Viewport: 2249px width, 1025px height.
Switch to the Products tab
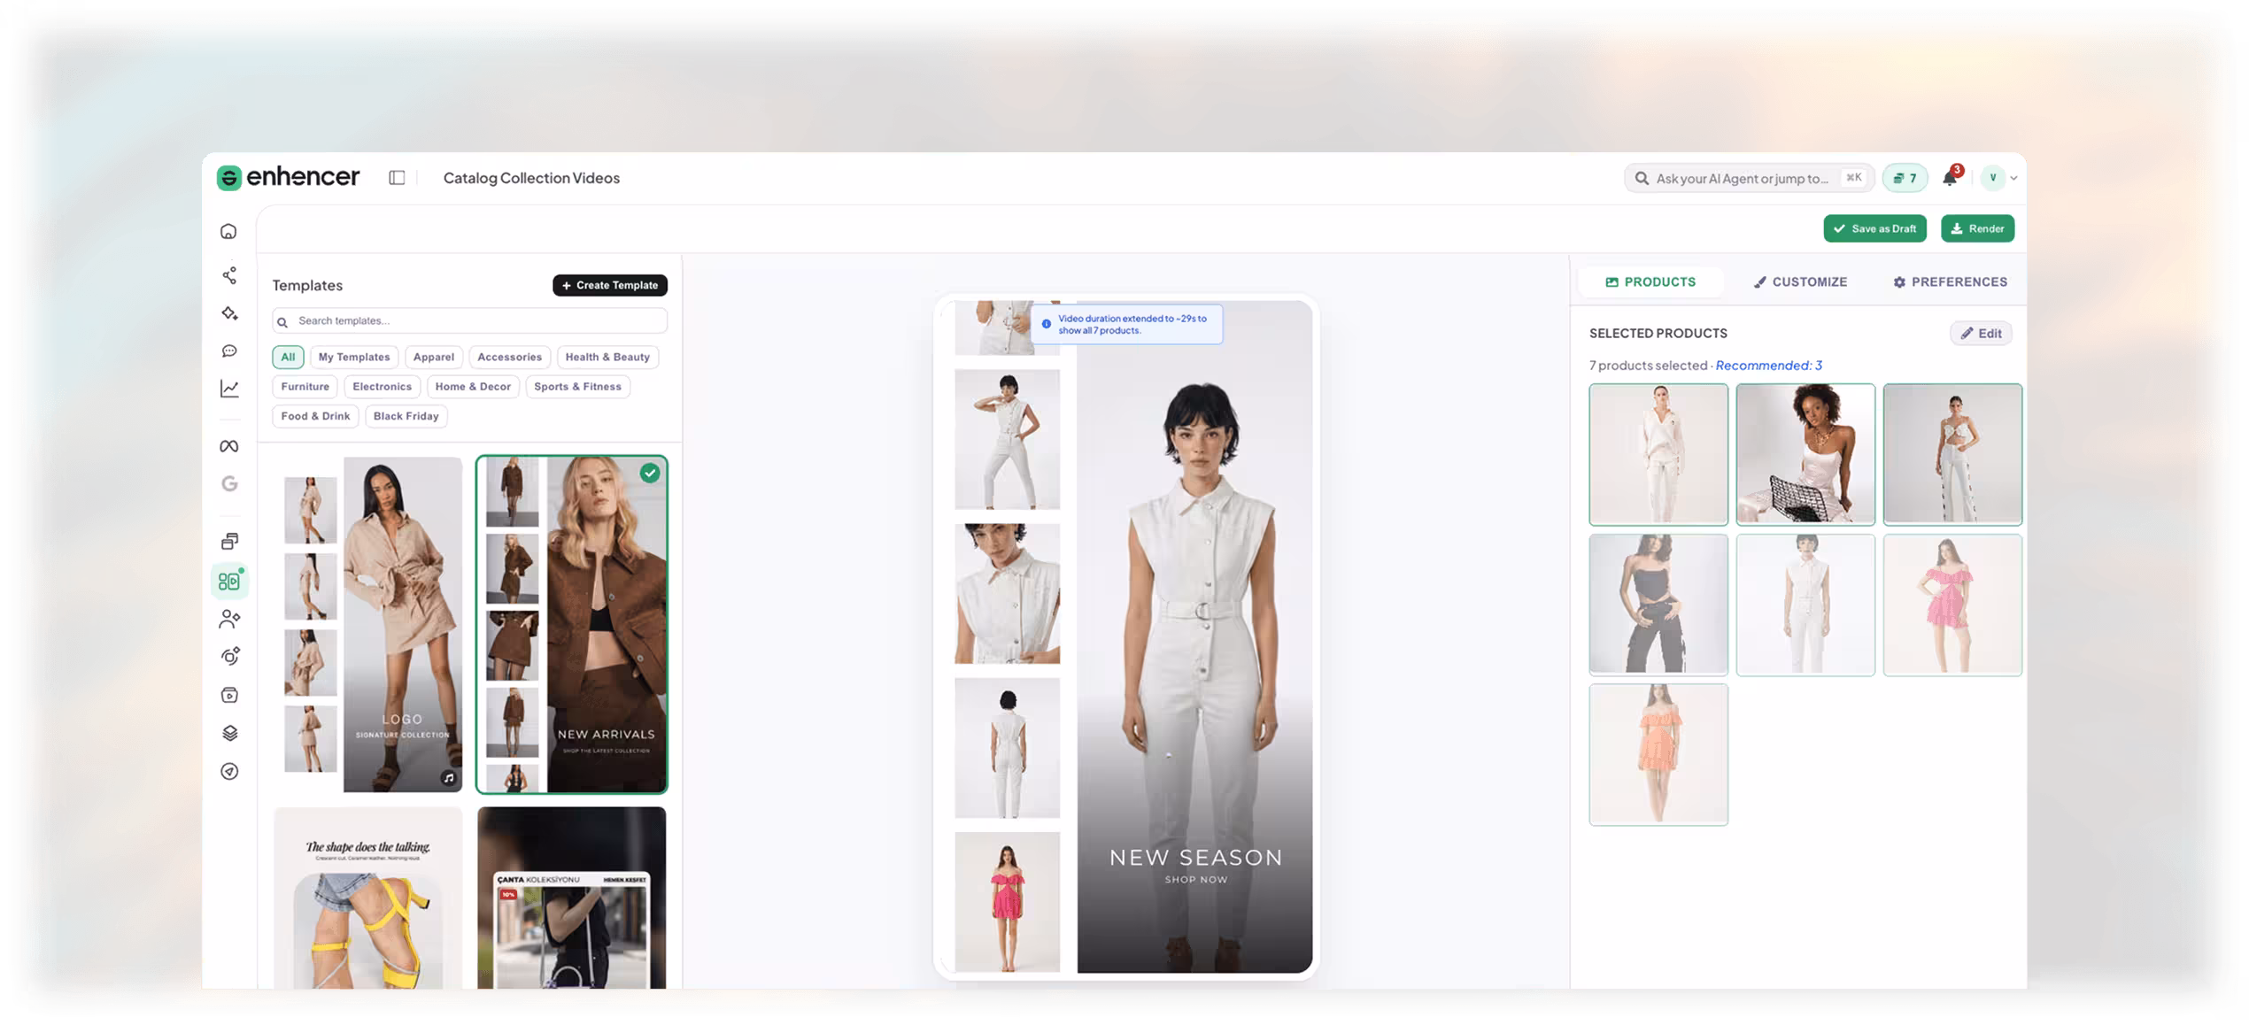click(x=1650, y=281)
